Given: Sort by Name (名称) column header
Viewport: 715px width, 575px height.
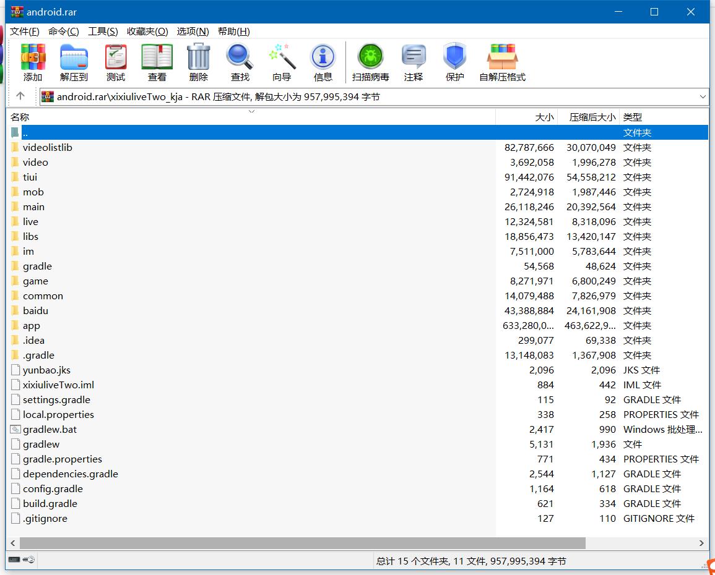Looking at the screenshot, I should (x=251, y=117).
